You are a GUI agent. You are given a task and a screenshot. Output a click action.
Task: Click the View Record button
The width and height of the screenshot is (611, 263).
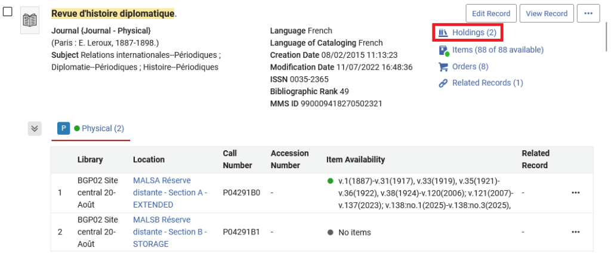[x=547, y=13]
